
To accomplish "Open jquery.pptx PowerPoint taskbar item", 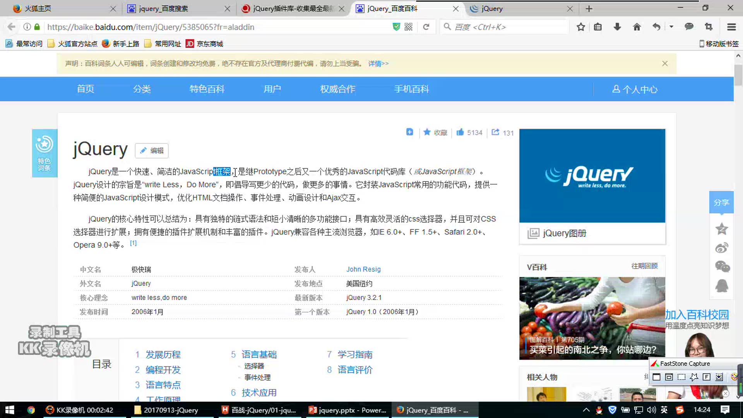I will [347, 410].
